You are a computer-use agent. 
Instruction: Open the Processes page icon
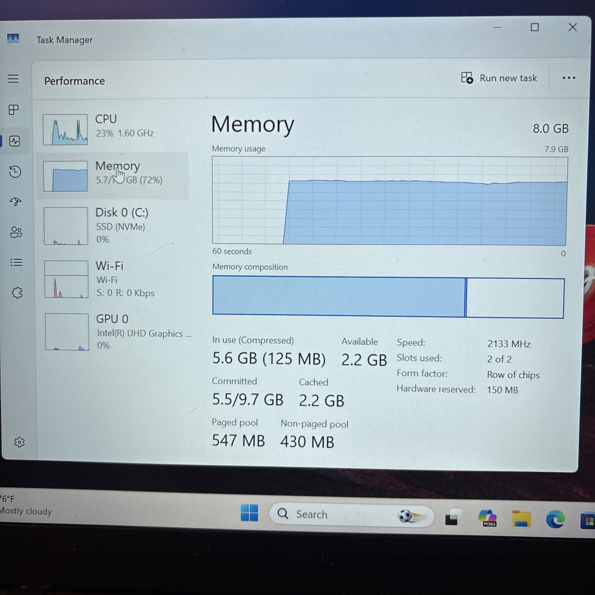coord(14,110)
